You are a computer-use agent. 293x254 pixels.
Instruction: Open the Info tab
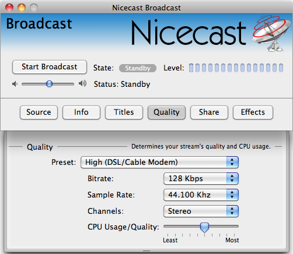[81, 112]
